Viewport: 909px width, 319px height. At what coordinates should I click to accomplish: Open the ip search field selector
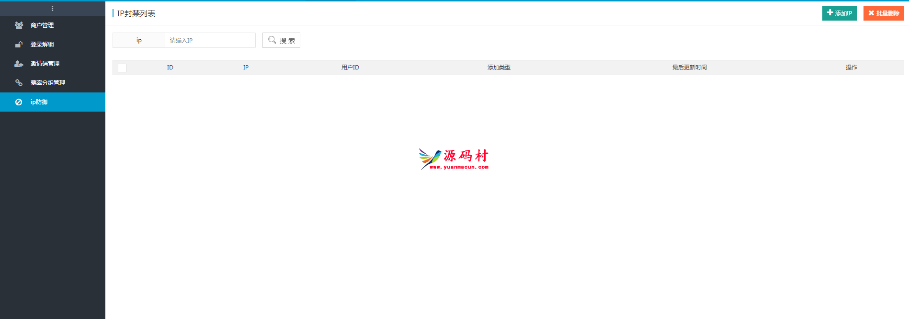pos(139,40)
